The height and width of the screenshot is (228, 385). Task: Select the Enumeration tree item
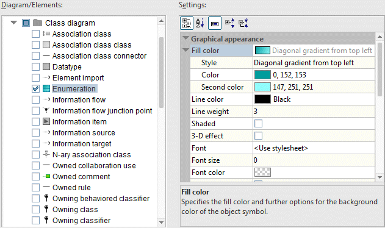point(74,88)
